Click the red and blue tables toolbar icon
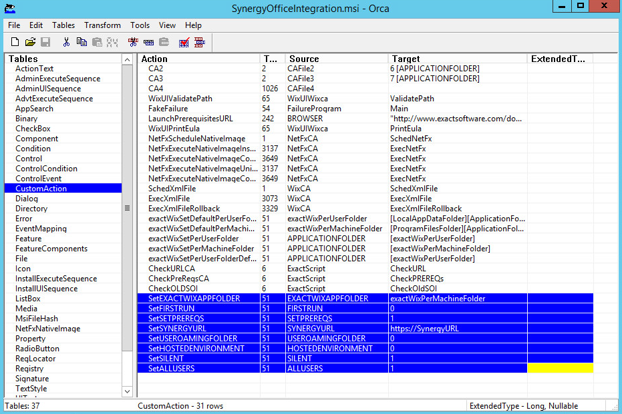This screenshot has height=414, width=622. [x=200, y=42]
